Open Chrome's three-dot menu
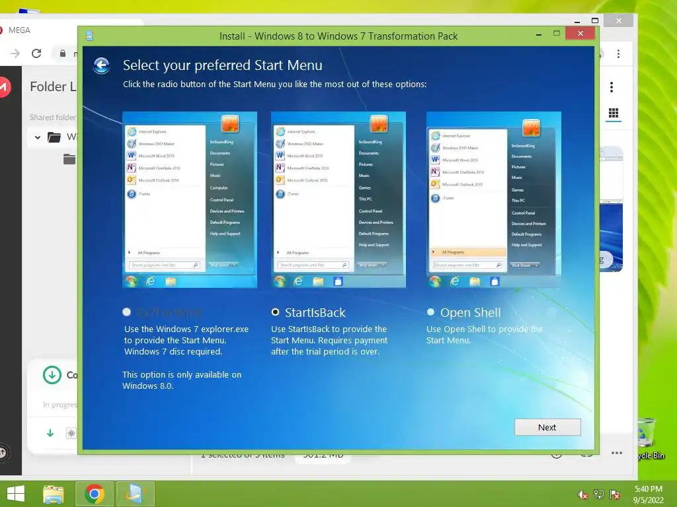This screenshot has width=677, height=507. [618, 54]
